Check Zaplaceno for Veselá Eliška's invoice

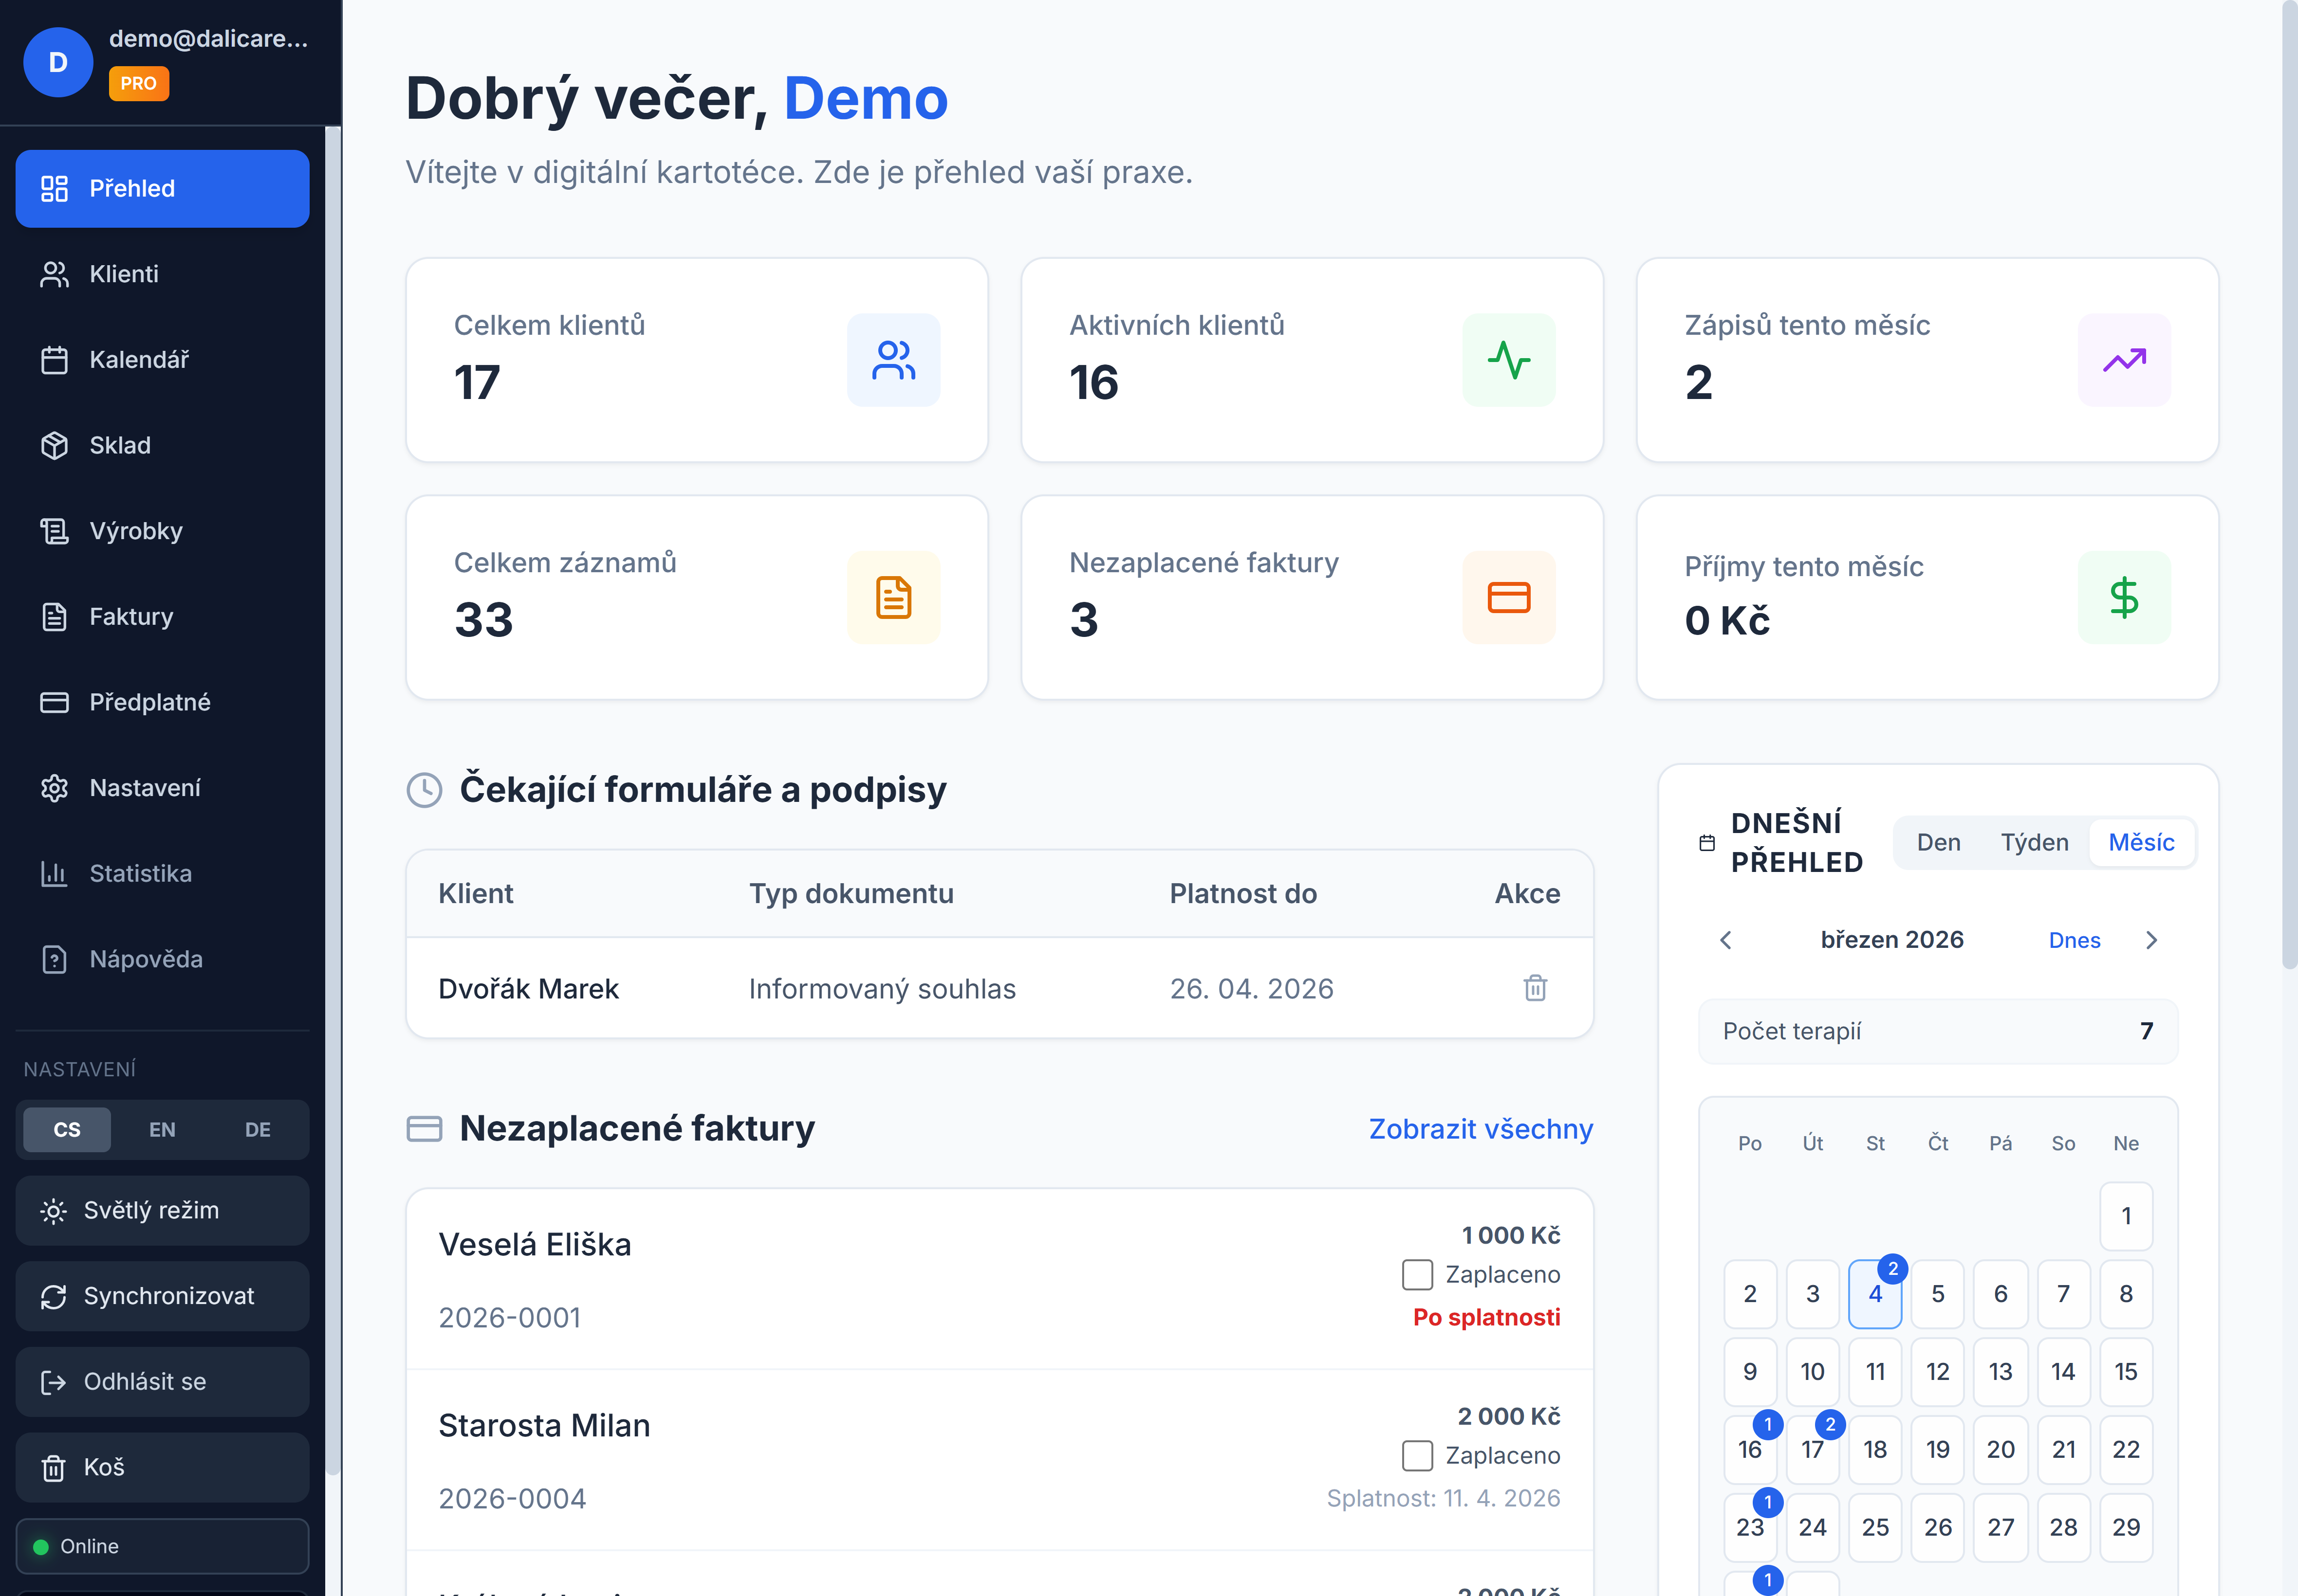[x=1418, y=1274]
